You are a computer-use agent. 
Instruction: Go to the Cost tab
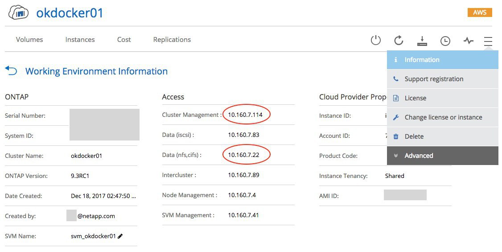124,40
